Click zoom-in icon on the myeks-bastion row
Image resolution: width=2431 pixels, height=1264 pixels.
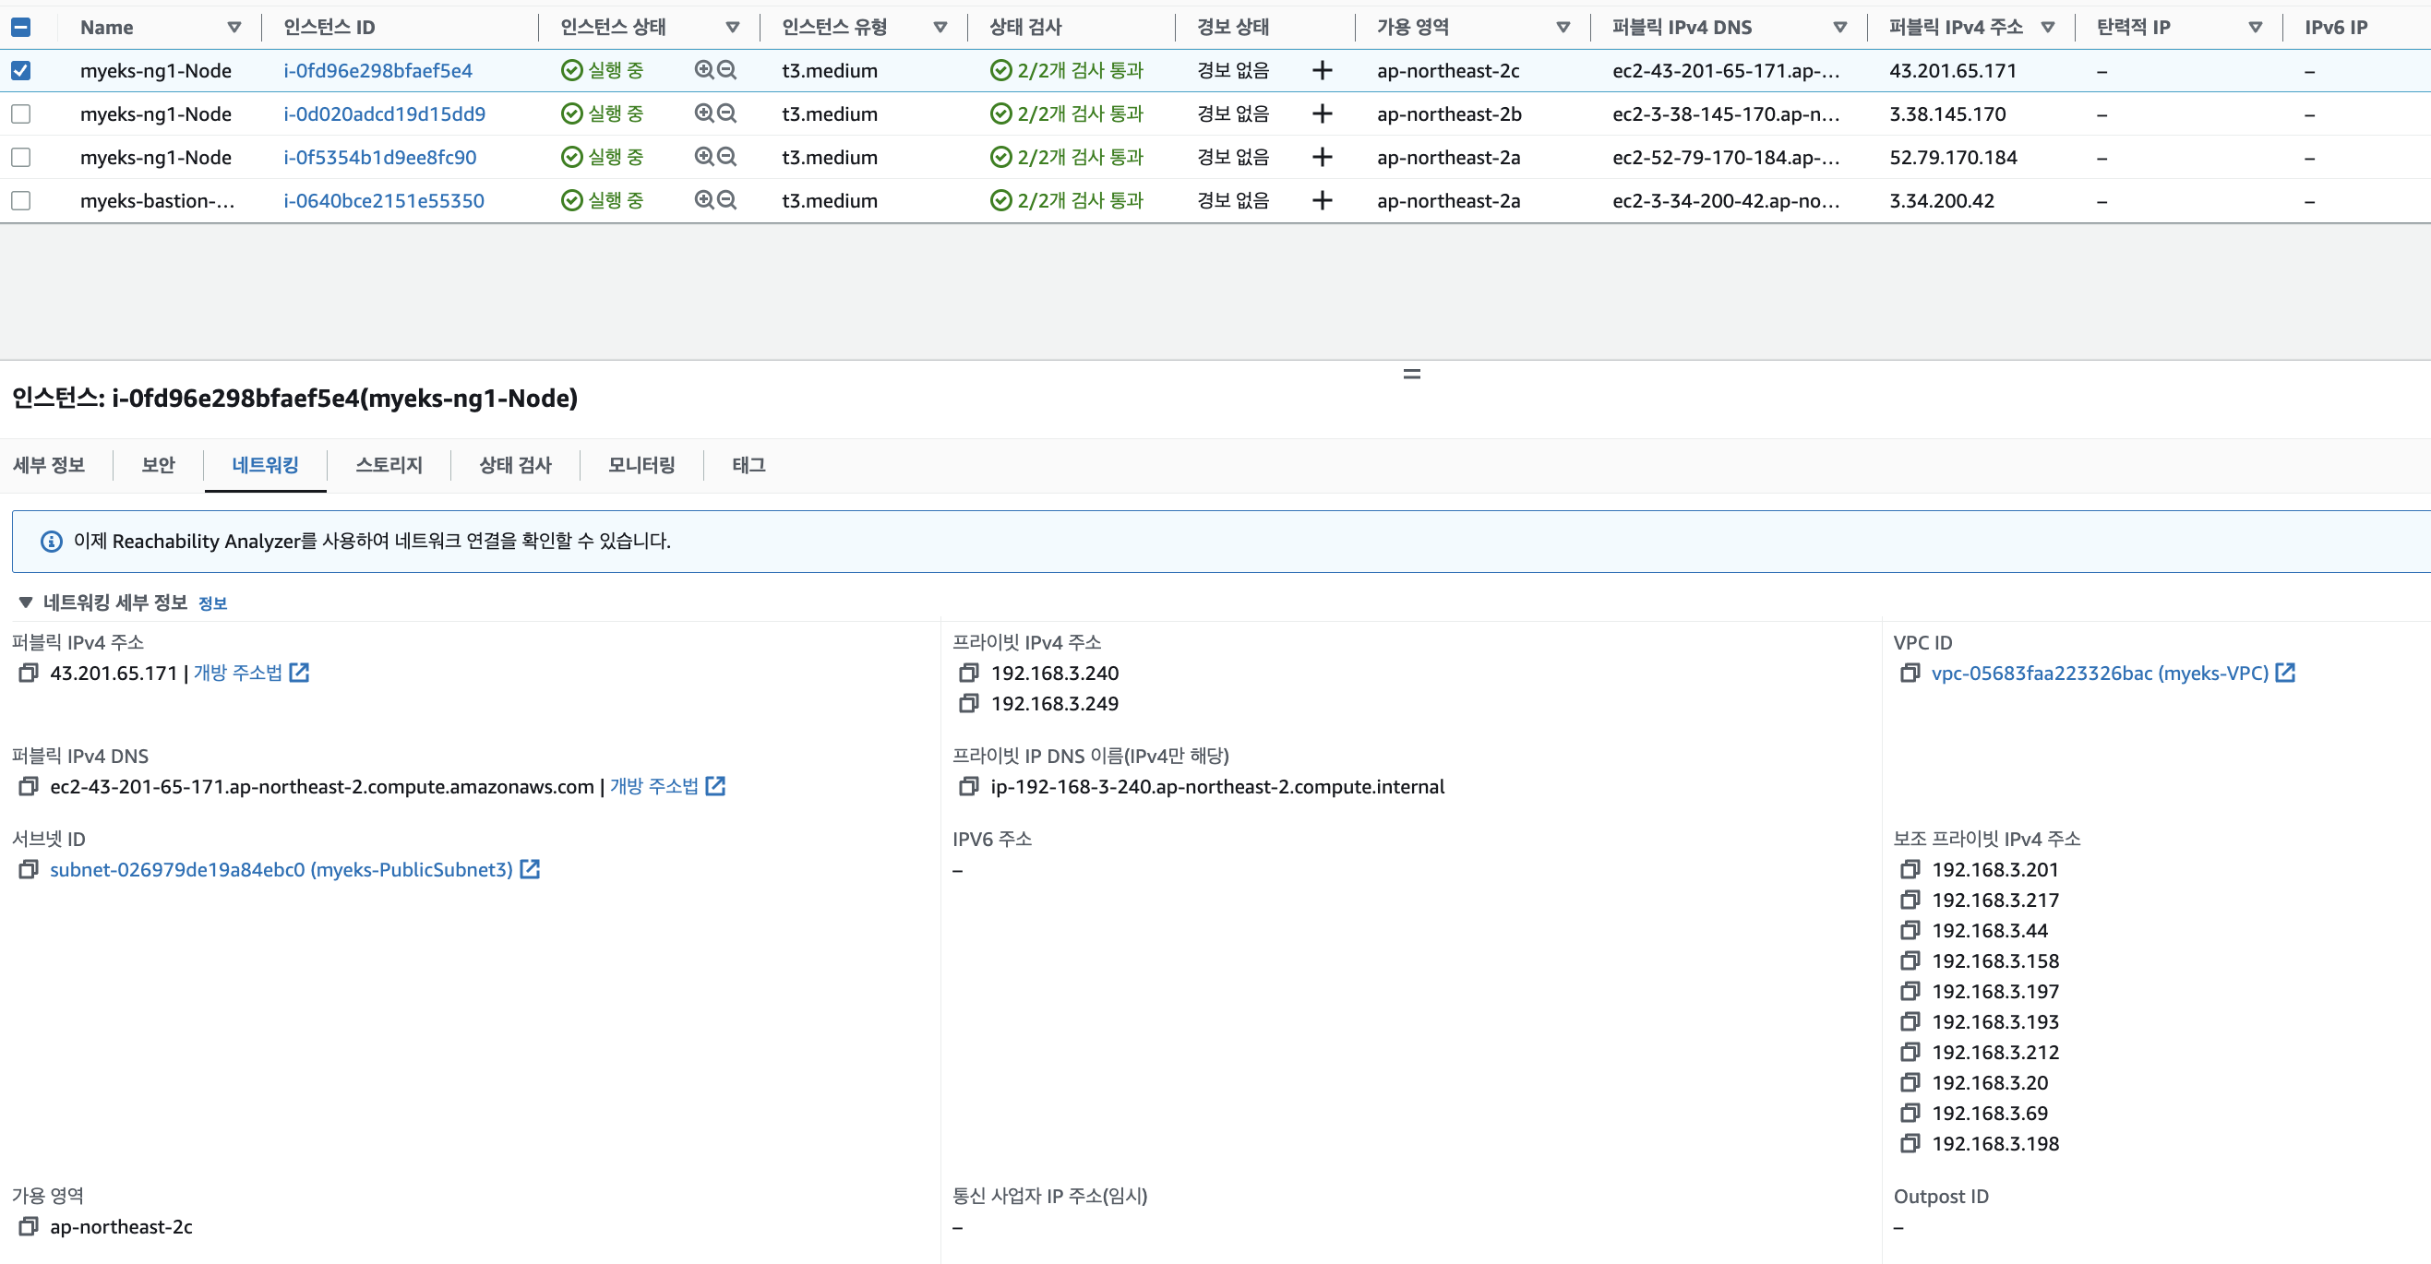(704, 200)
